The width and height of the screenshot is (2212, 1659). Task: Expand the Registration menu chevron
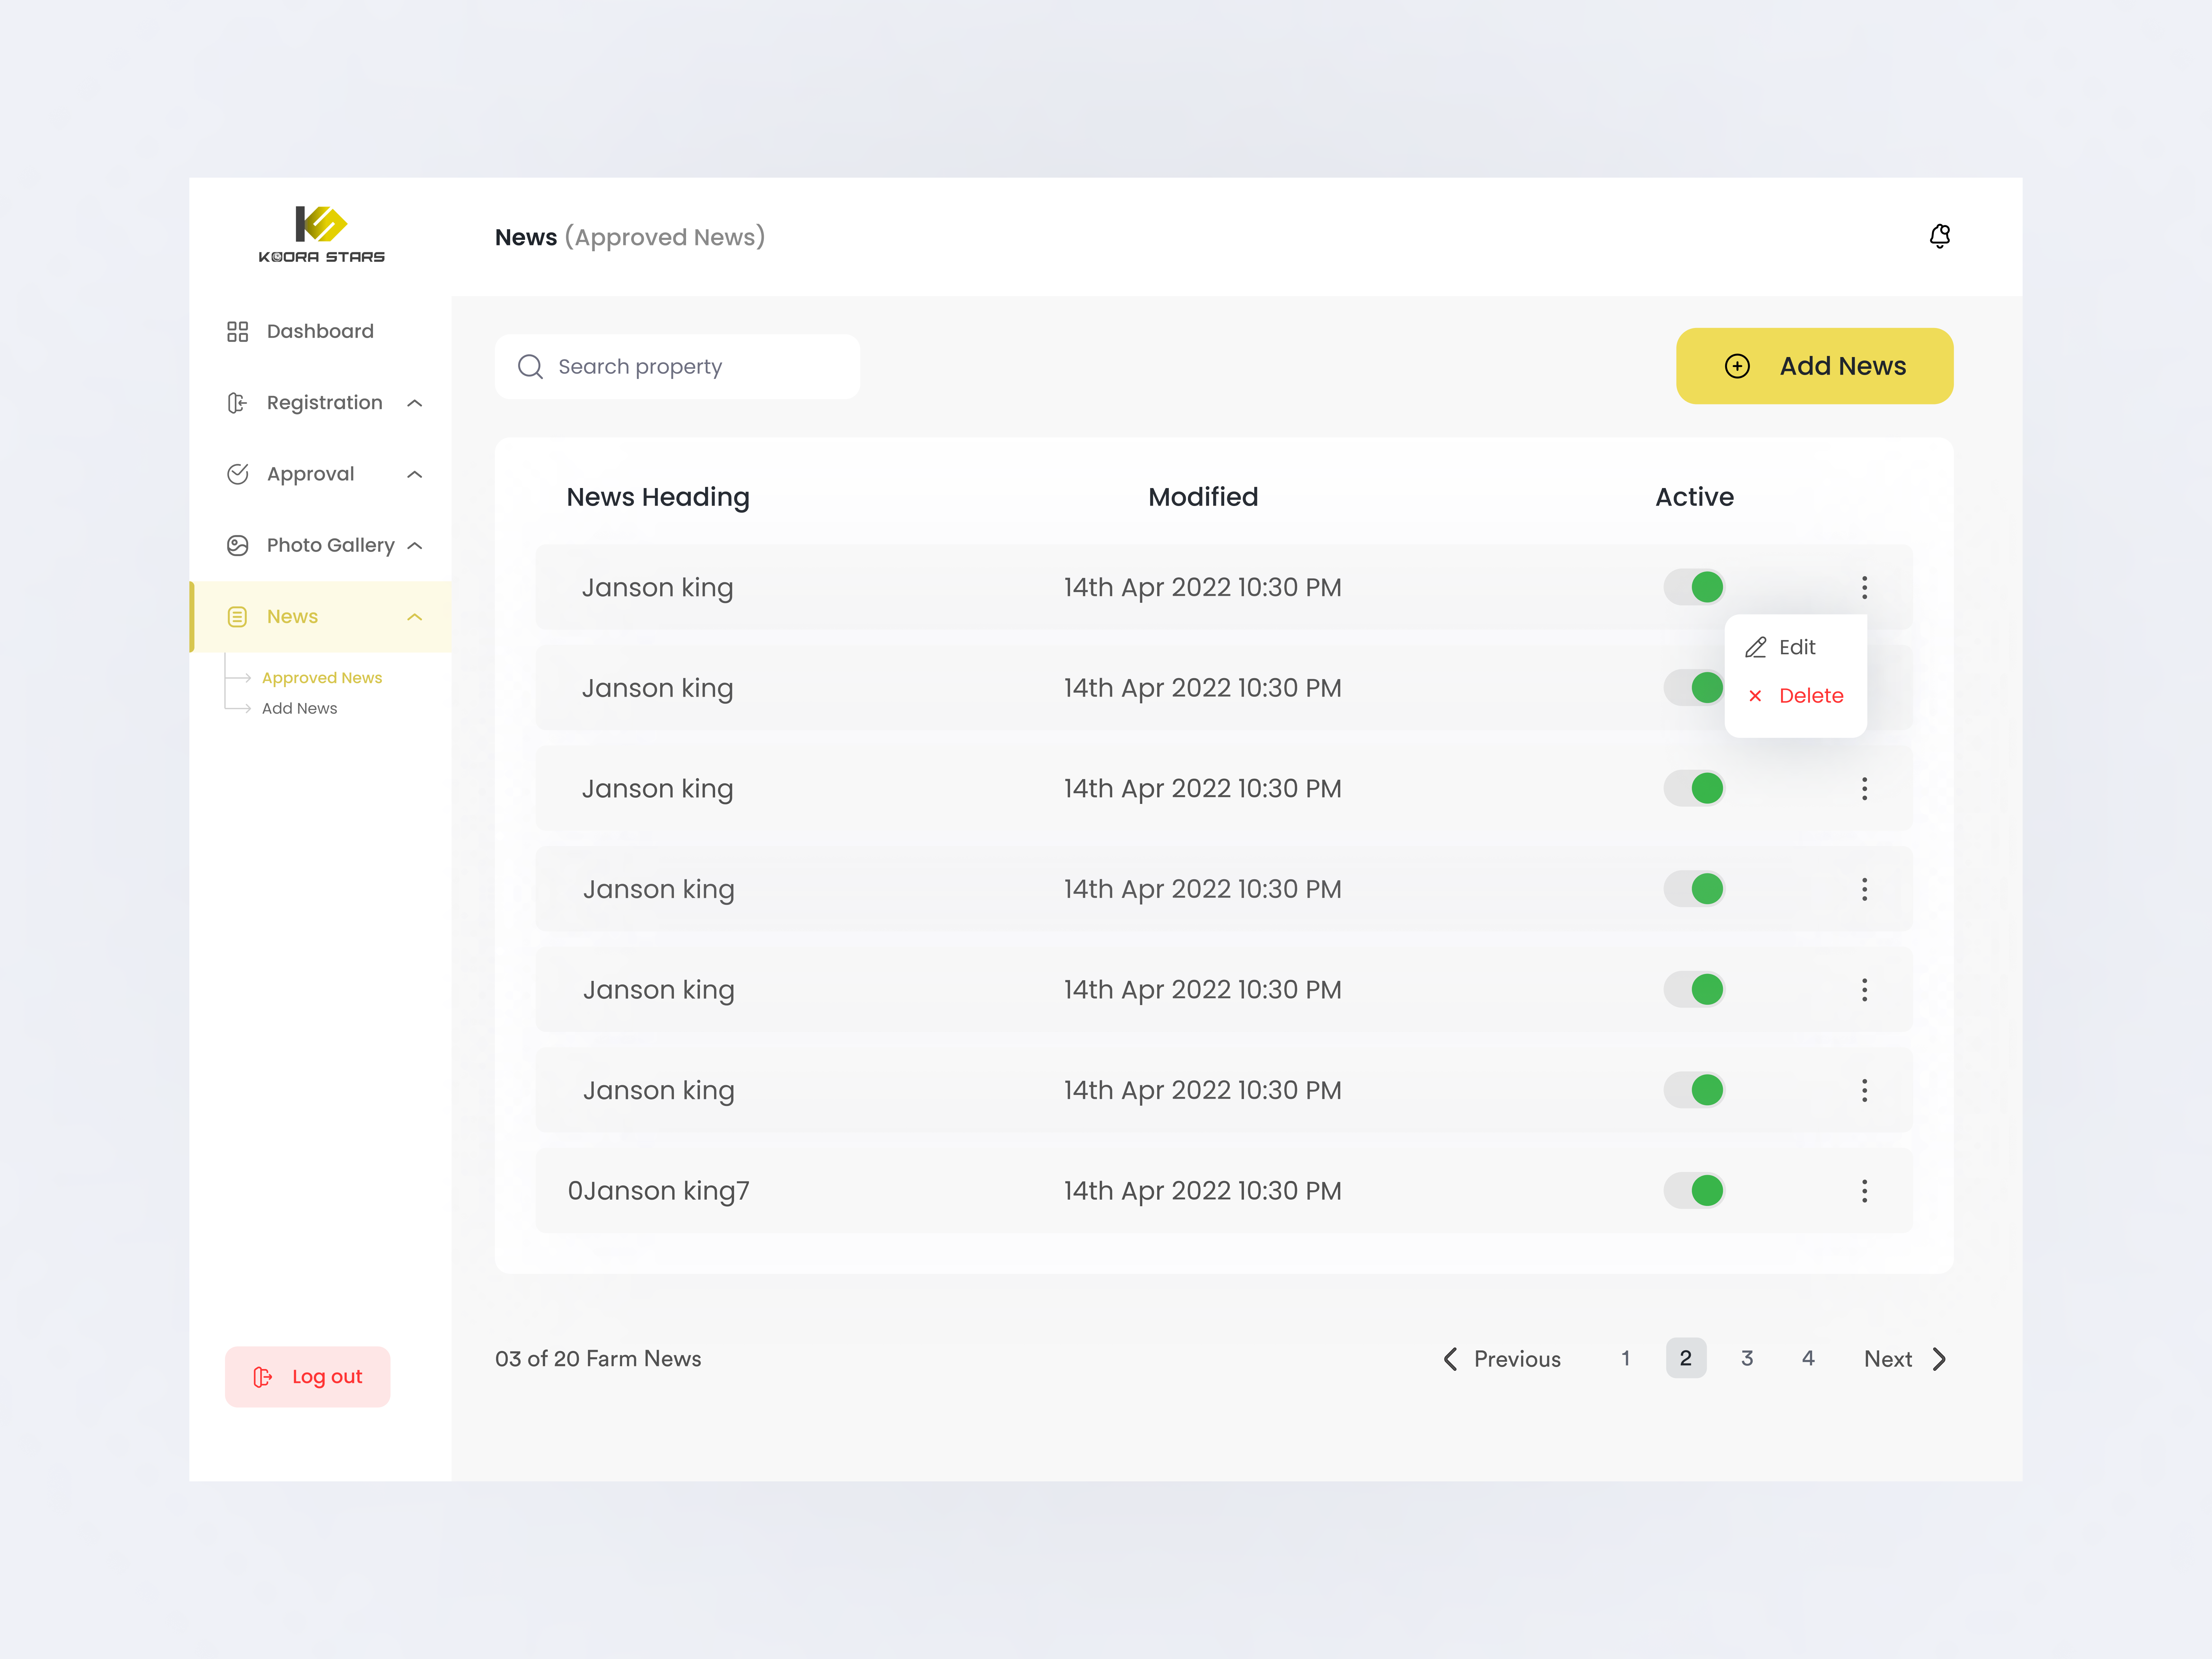415,403
